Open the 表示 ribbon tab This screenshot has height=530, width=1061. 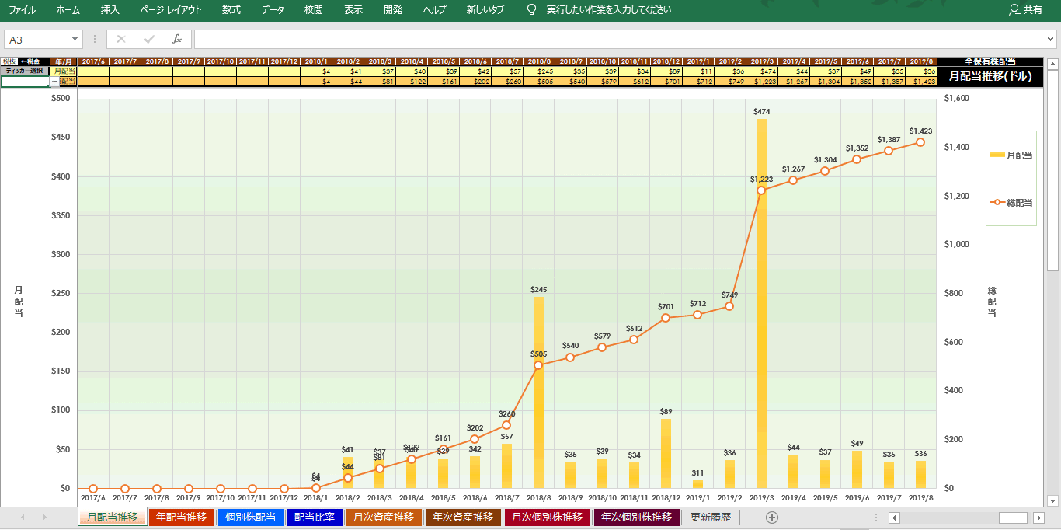tap(353, 10)
